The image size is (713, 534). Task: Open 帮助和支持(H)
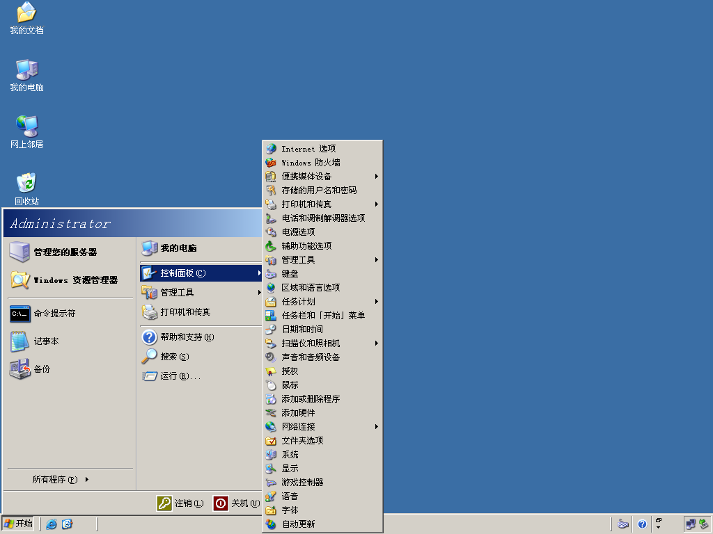coord(201,337)
